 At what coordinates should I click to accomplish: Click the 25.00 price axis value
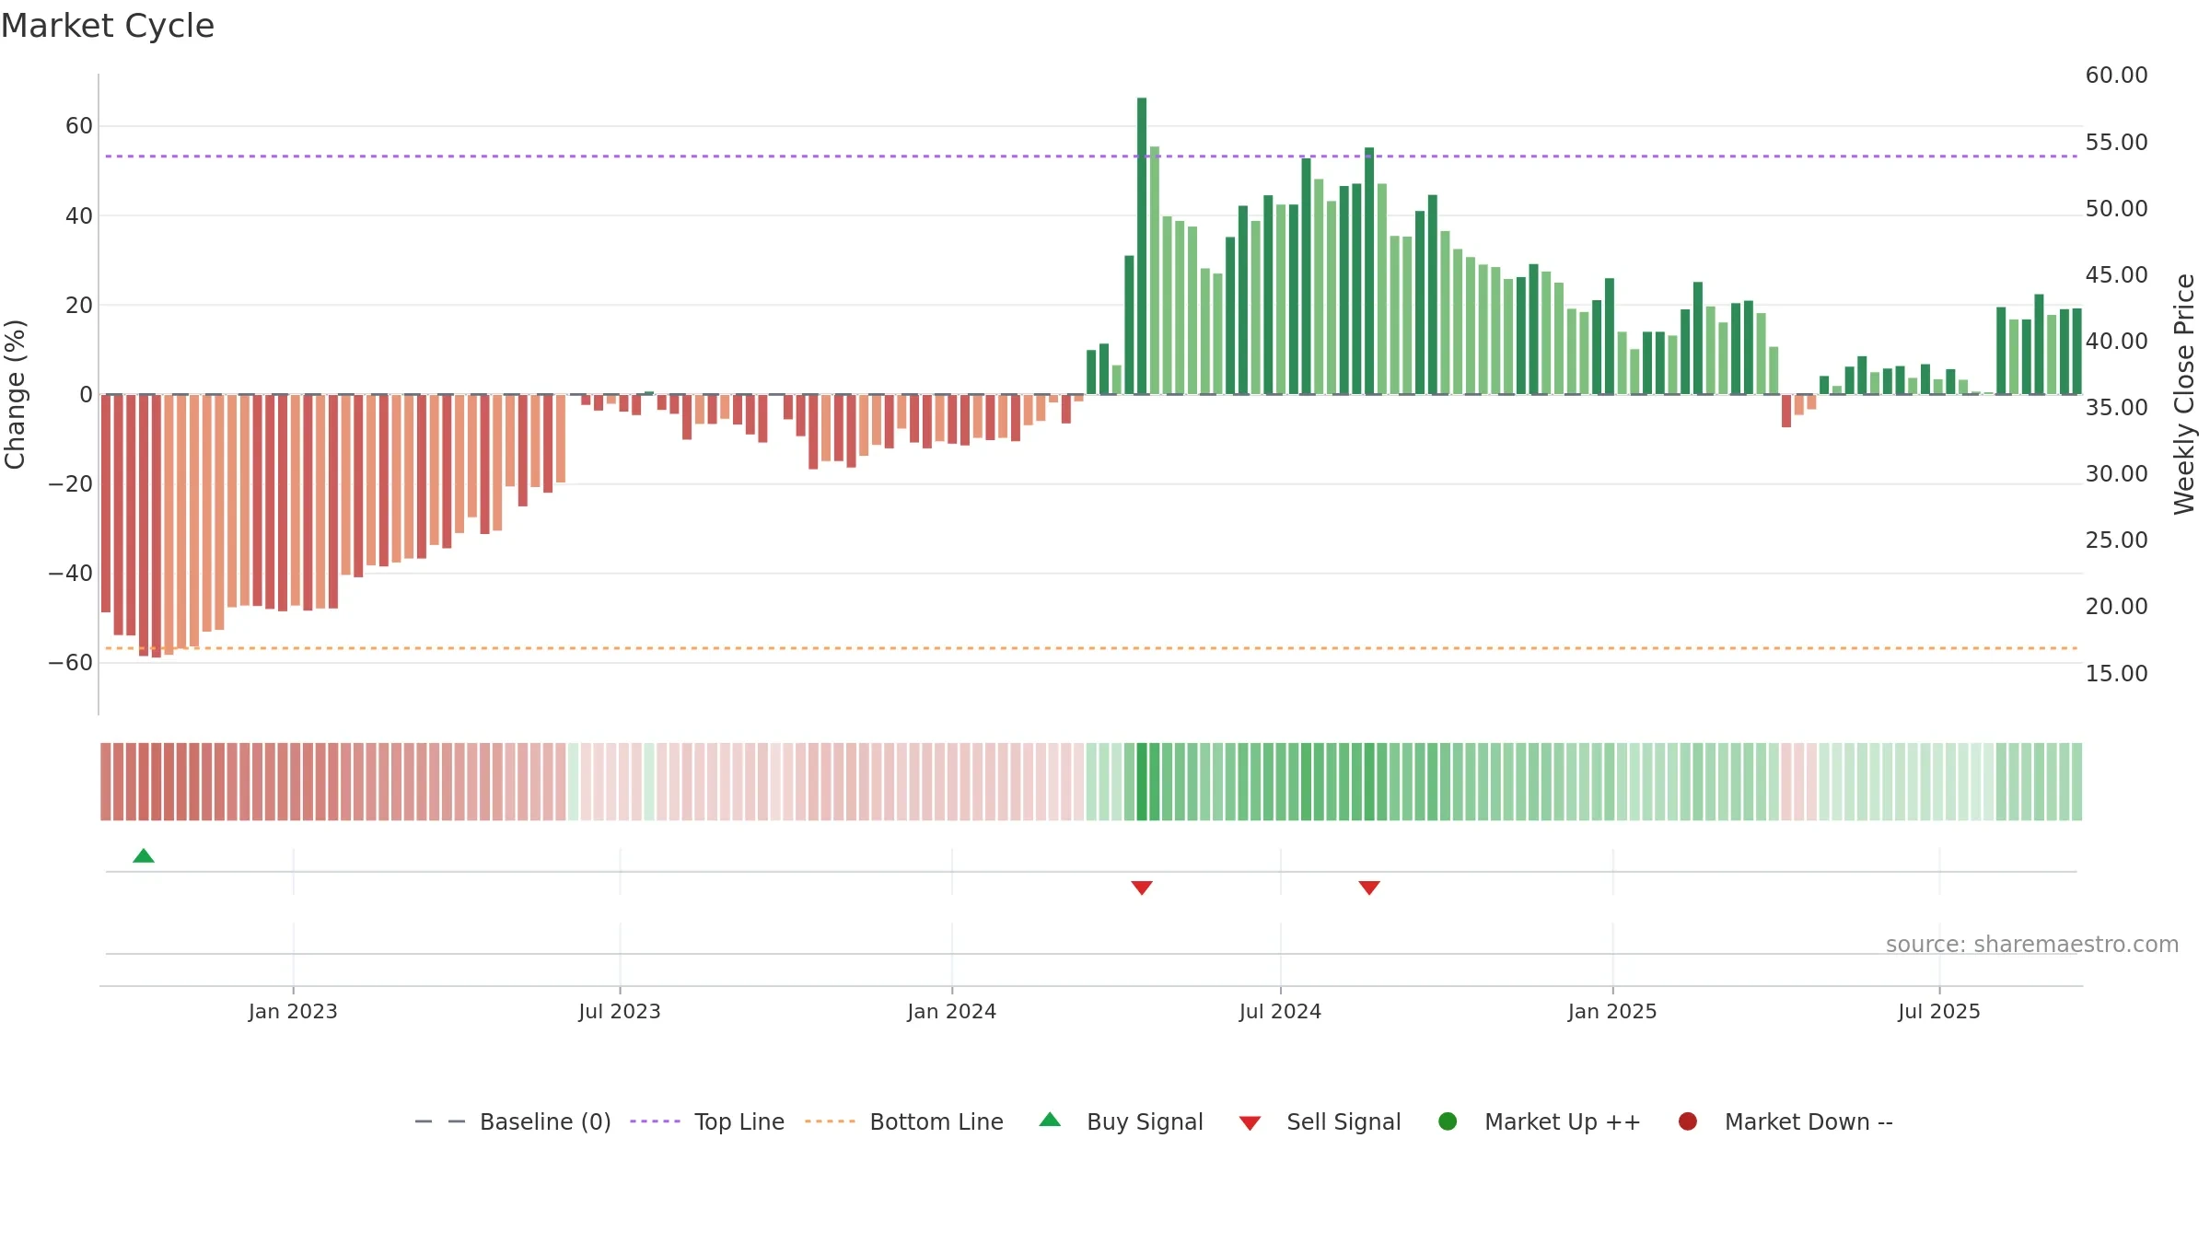point(2116,540)
